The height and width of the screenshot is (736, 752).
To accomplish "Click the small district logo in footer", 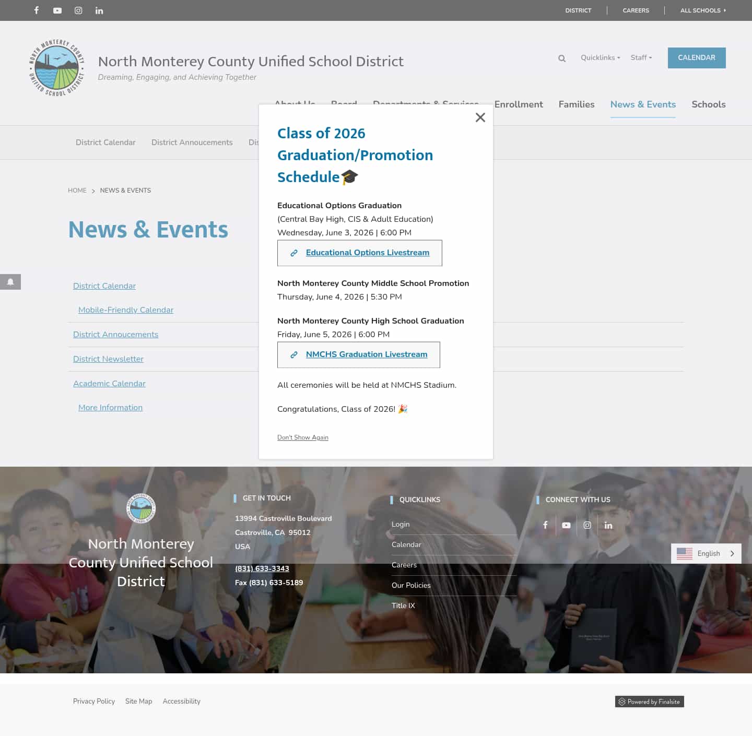I will [141, 508].
